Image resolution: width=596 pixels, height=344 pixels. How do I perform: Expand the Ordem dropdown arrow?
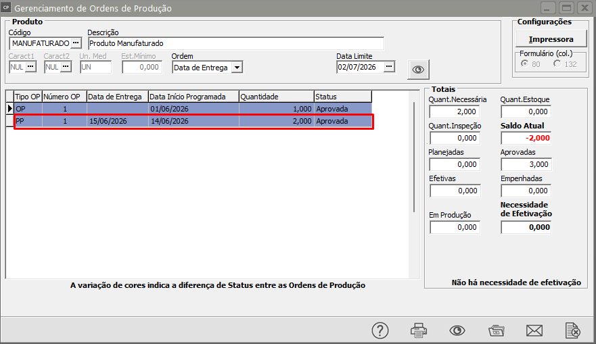[237, 68]
